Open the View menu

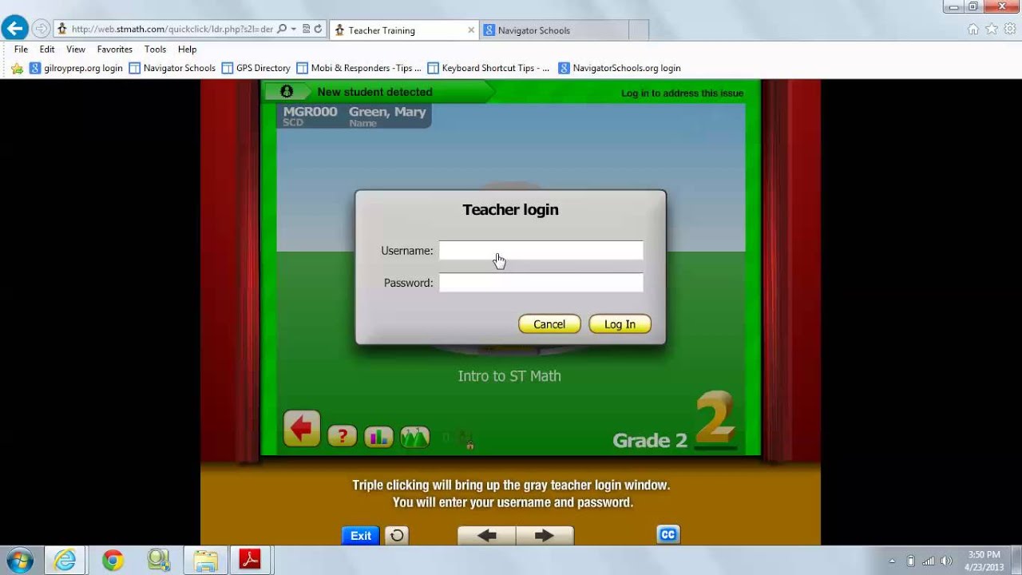(76, 50)
